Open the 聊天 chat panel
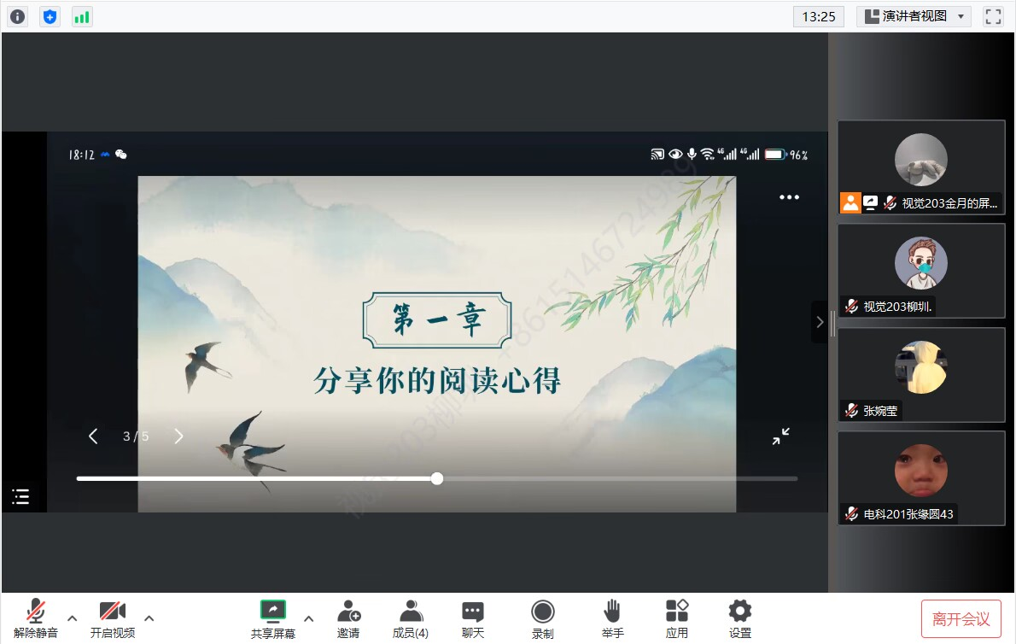 (x=473, y=618)
